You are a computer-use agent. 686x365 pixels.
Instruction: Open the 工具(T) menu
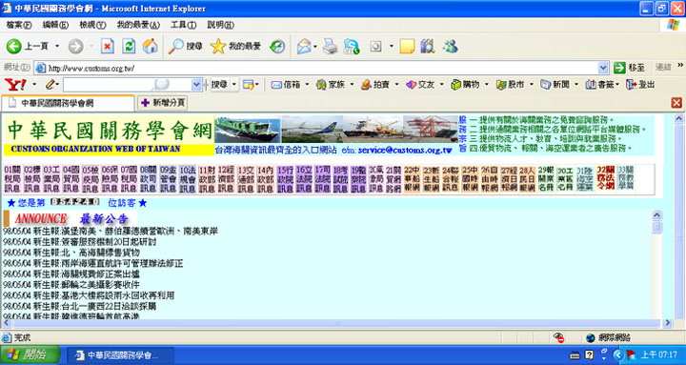tap(183, 25)
